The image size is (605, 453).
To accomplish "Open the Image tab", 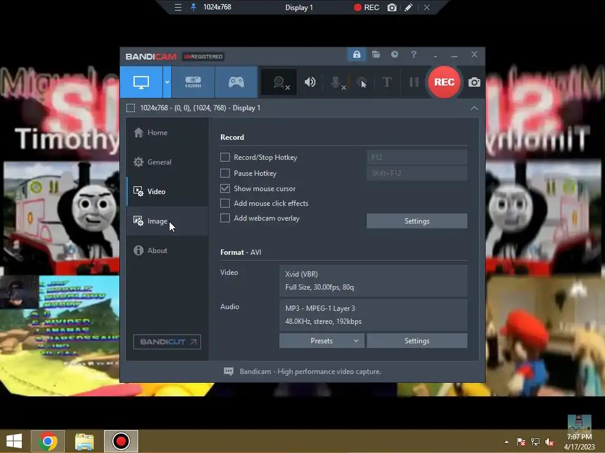I will (167, 221).
